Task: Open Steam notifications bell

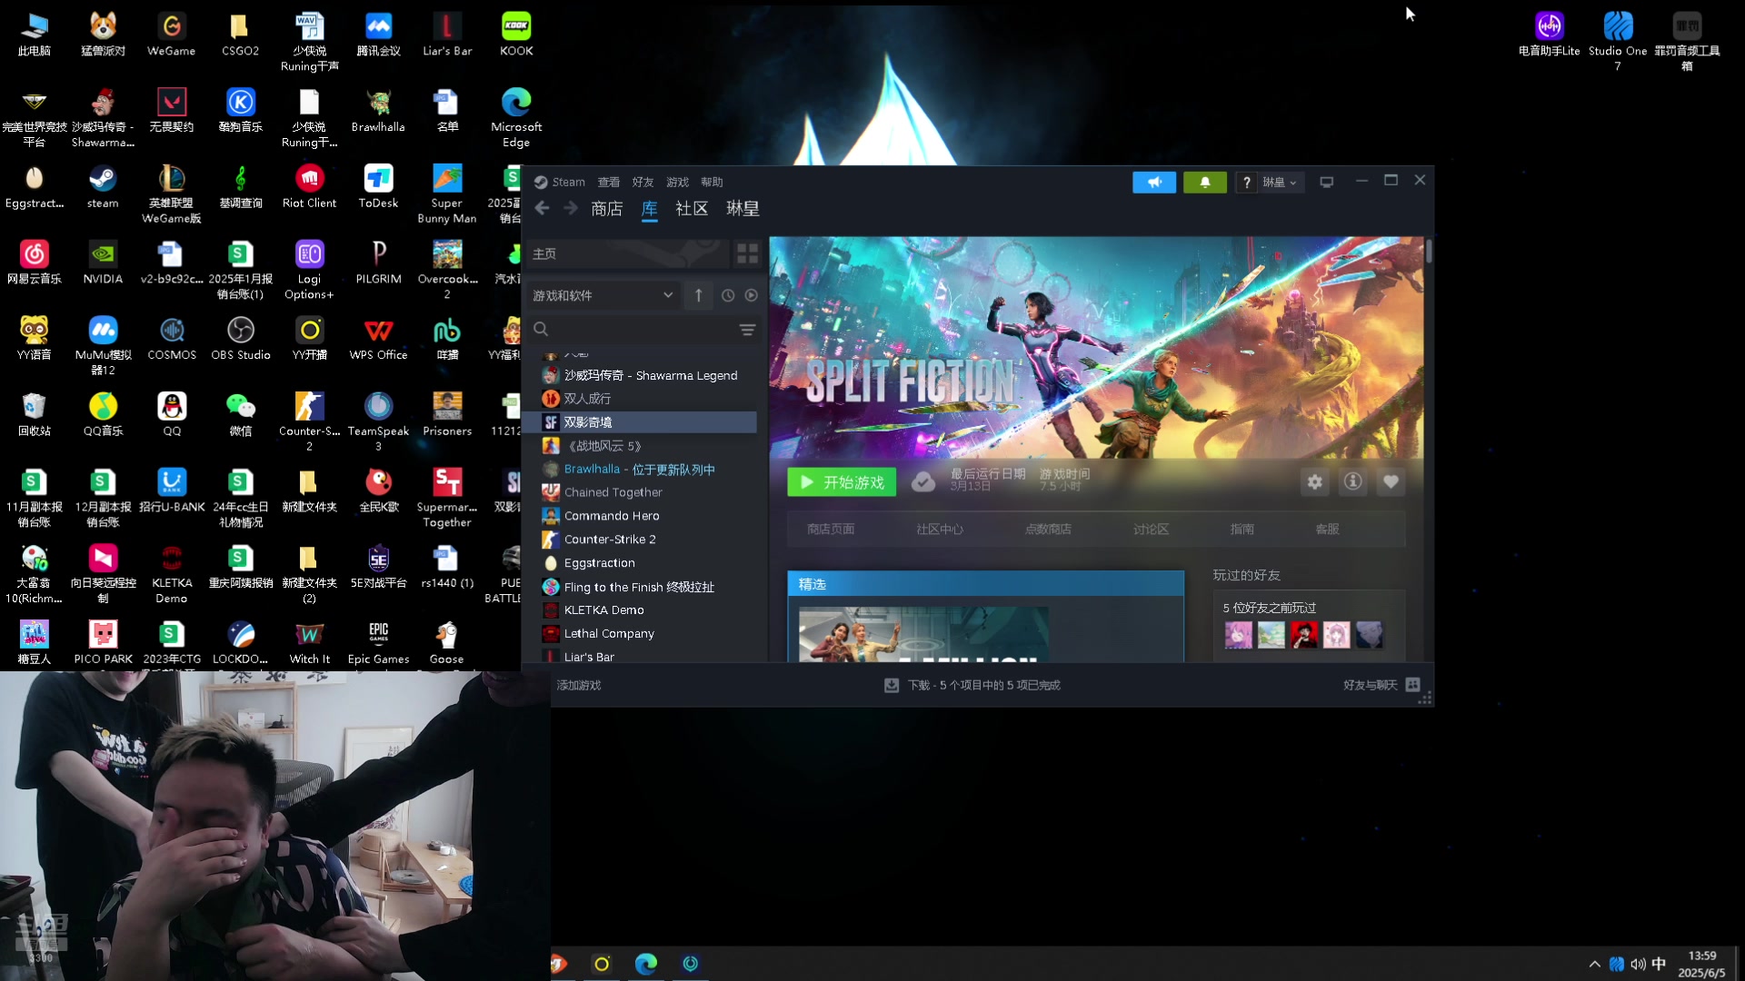Action: [x=1205, y=183]
